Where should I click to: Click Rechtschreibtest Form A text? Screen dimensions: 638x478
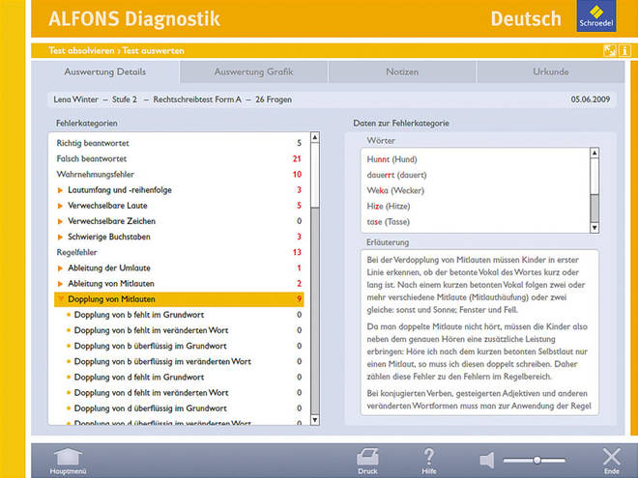click(x=197, y=99)
